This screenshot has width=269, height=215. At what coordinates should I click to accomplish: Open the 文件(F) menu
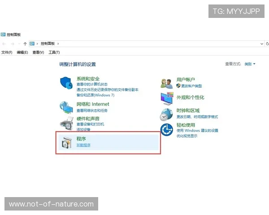[x=7, y=52]
